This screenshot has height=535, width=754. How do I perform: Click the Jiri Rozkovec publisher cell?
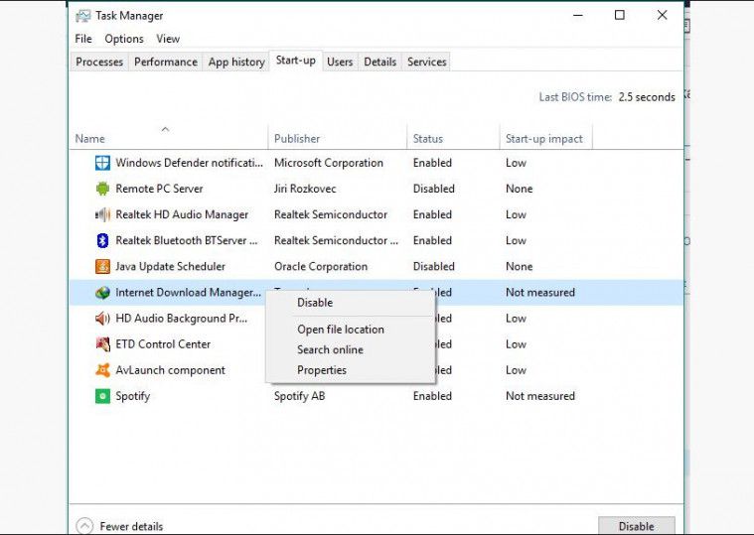(305, 189)
